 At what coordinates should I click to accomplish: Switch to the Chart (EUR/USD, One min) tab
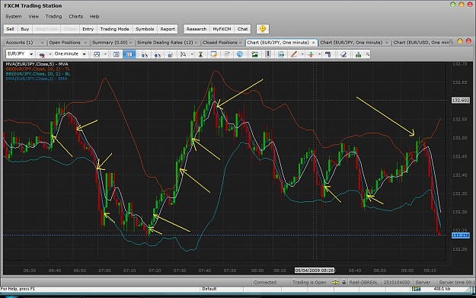coord(421,43)
